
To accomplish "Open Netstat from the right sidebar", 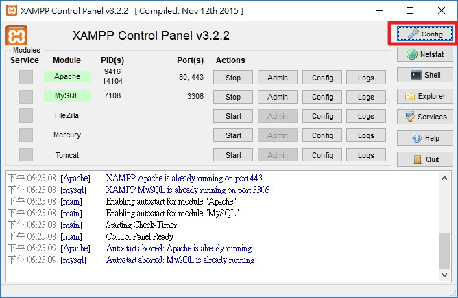I will pyautogui.click(x=424, y=54).
